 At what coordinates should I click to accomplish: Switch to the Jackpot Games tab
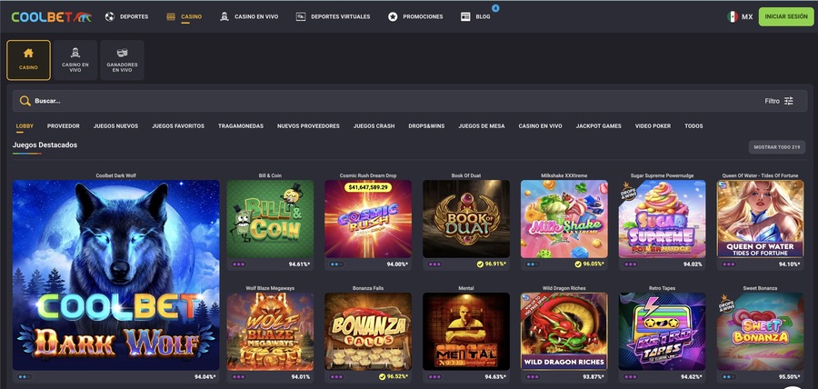[x=598, y=126]
